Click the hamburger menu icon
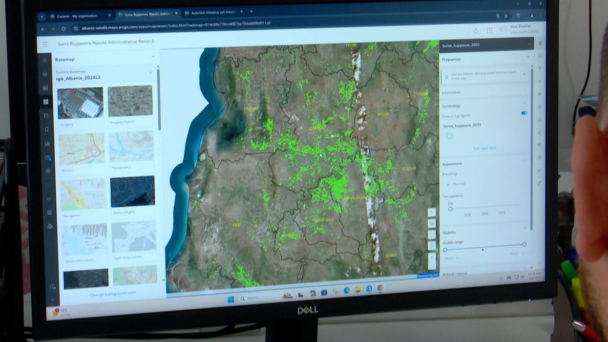Viewport: 608px width, 342px height. (45, 44)
